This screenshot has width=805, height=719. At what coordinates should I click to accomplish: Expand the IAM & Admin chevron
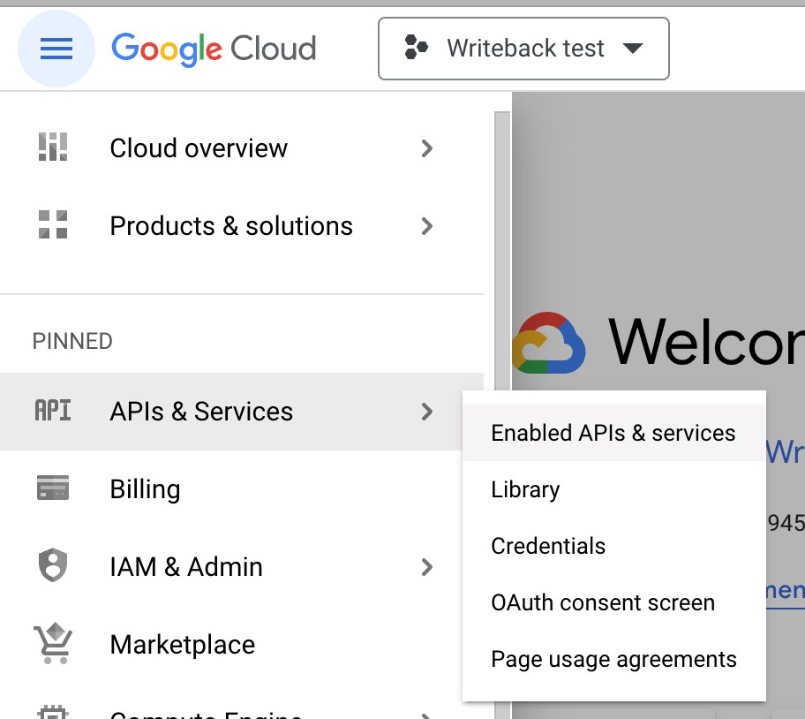click(x=427, y=566)
